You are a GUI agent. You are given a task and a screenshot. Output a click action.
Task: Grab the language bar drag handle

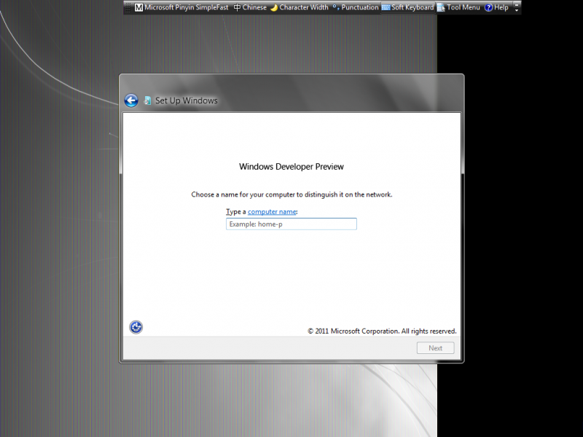(x=128, y=7)
